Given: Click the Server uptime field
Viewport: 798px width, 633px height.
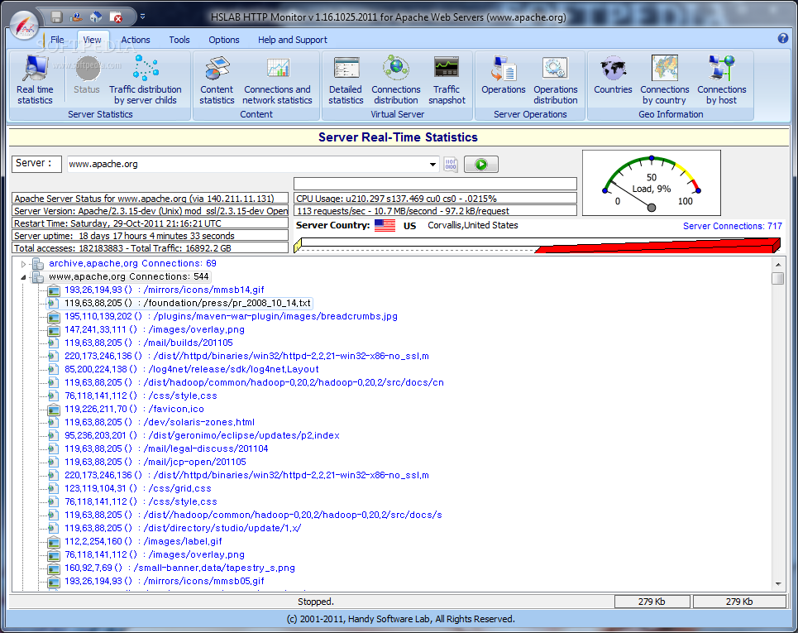Looking at the screenshot, I should (x=151, y=236).
